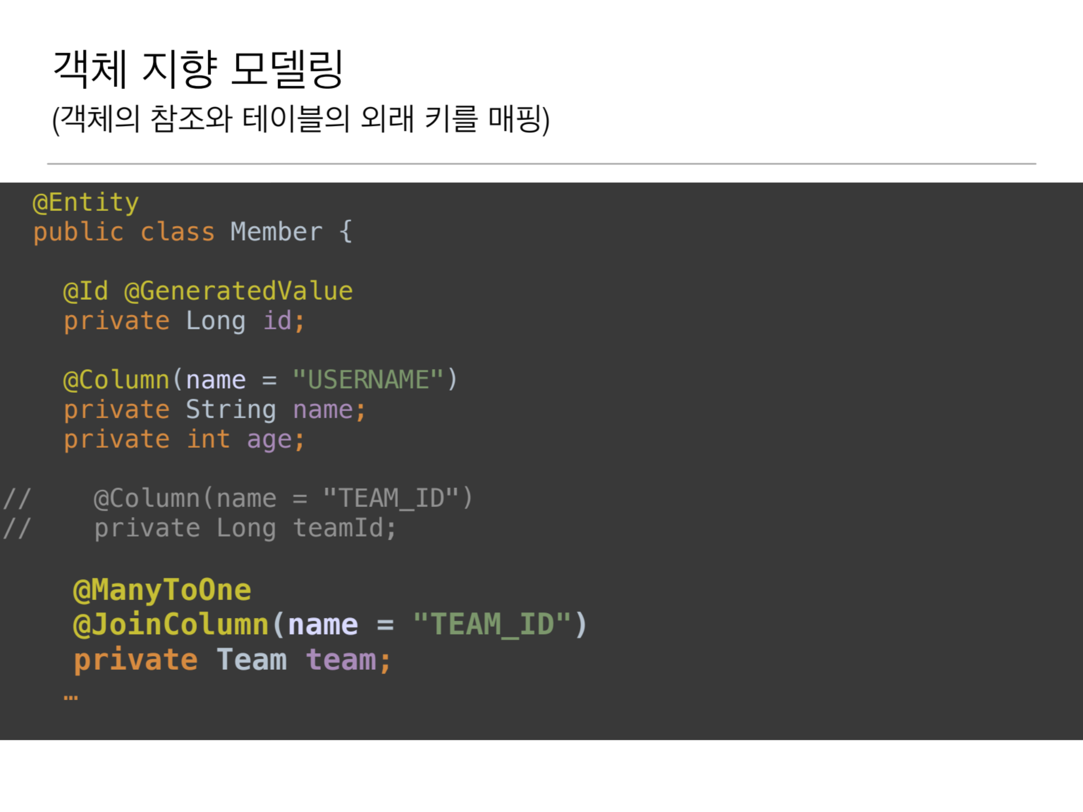
Task: Click the commented @Column "TEAM_ID" line
Action: 283,499
